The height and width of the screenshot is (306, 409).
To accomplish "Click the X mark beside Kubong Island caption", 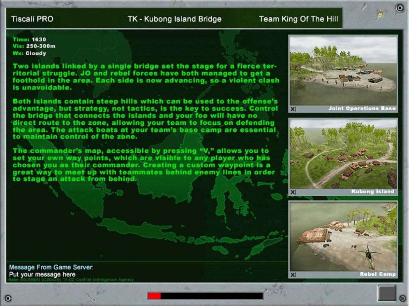I will tap(293, 192).
